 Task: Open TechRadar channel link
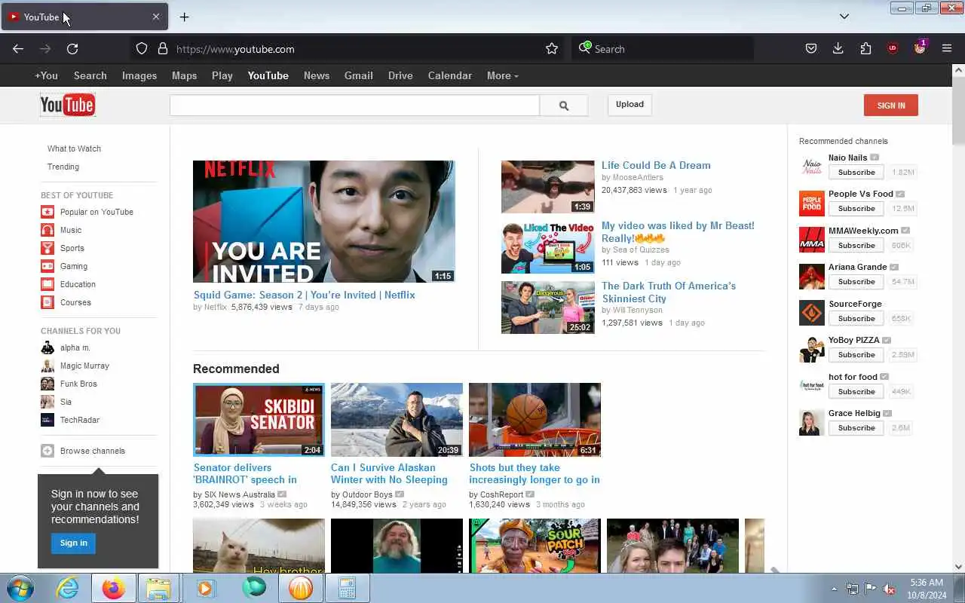(80, 420)
